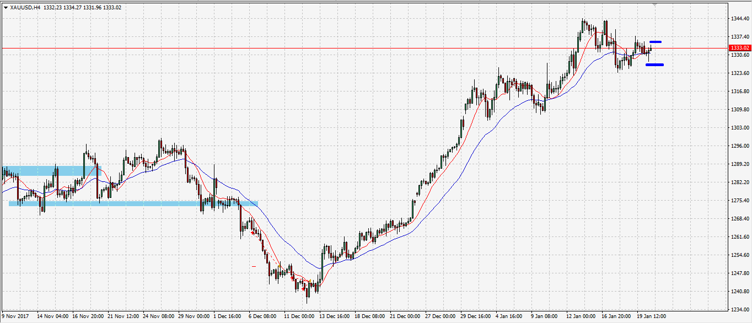Click the 6 Dec 08:00 time label
Screen dimensions: 752x323
[263, 317]
